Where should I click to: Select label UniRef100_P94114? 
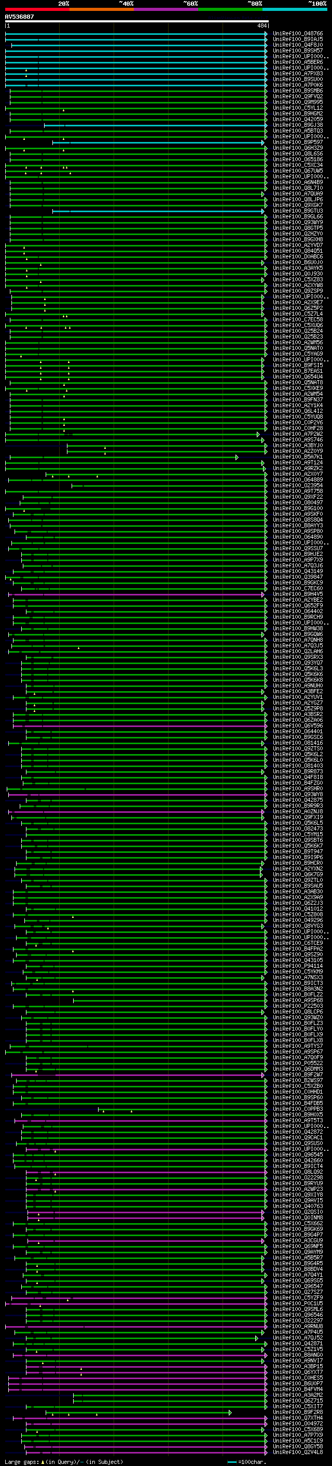[x=298, y=966]
